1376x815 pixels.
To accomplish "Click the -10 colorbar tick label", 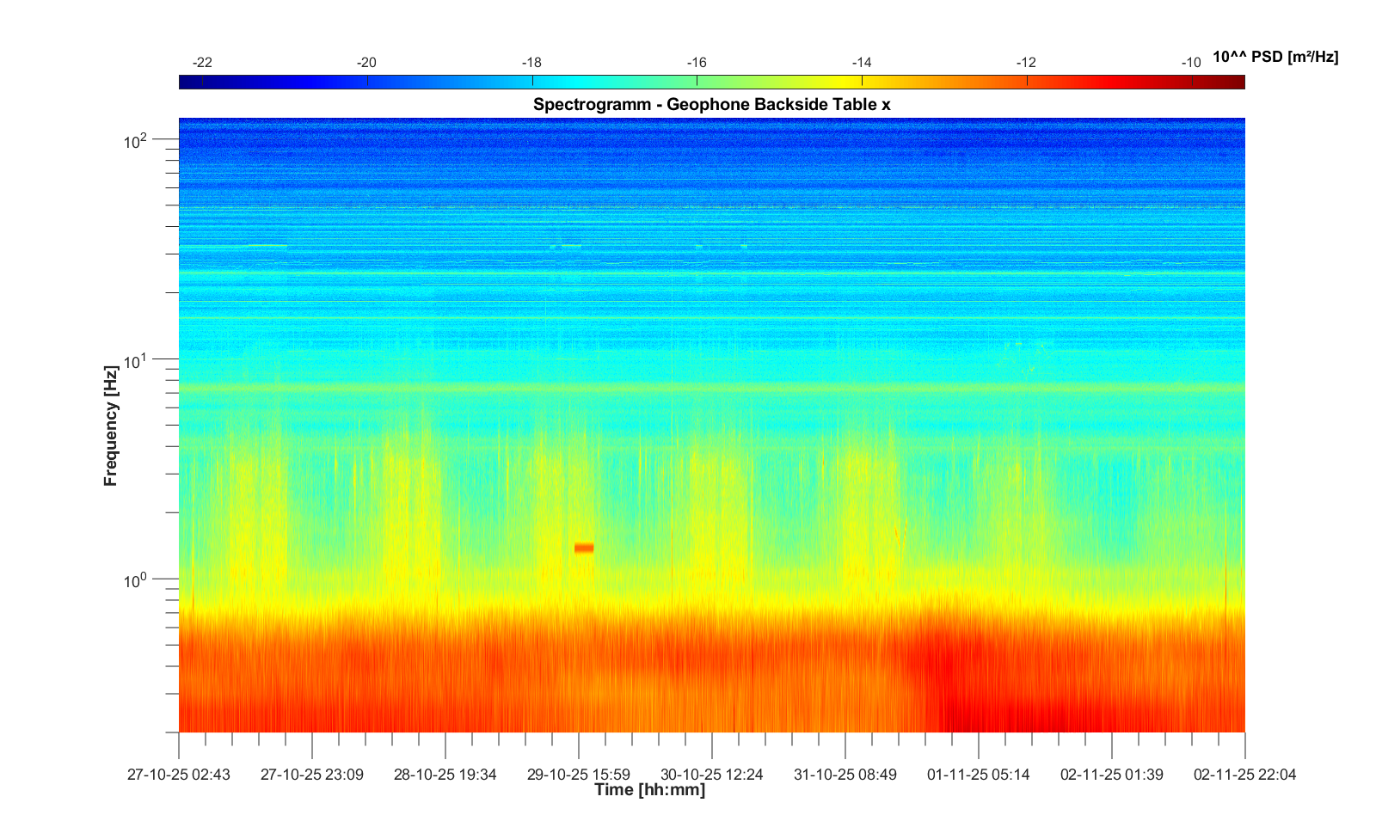I will [x=1191, y=63].
